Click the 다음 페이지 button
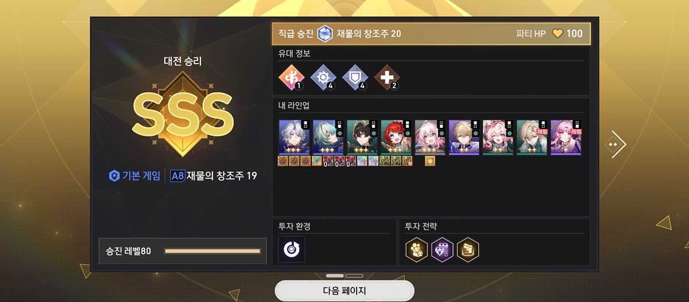 click(344, 291)
